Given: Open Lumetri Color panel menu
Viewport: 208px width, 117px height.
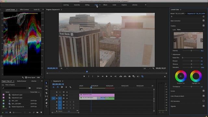Looking at the screenshot, I should pyautogui.click(x=181, y=10).
